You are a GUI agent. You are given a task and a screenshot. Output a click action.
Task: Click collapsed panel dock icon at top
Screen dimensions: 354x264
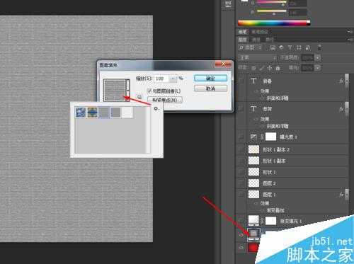tap(228, 4)
